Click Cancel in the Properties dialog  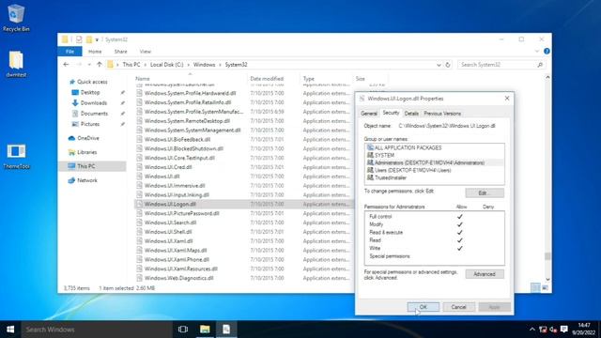click(x=458, y=307)
